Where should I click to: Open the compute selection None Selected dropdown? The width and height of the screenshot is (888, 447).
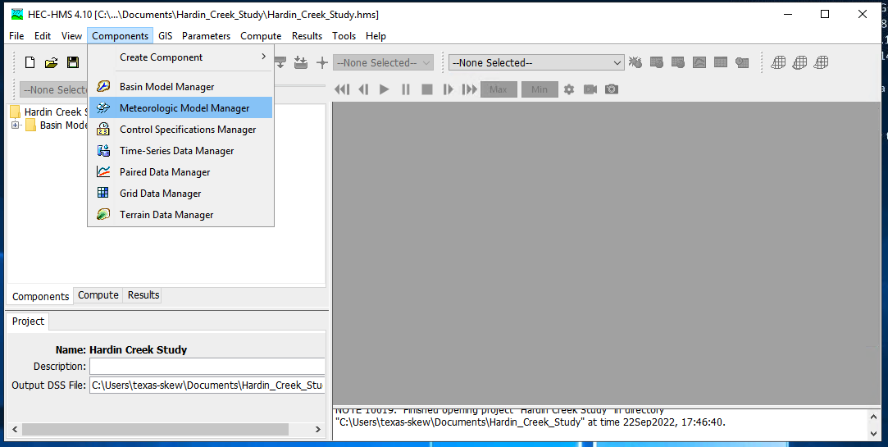tap(536, 63)
